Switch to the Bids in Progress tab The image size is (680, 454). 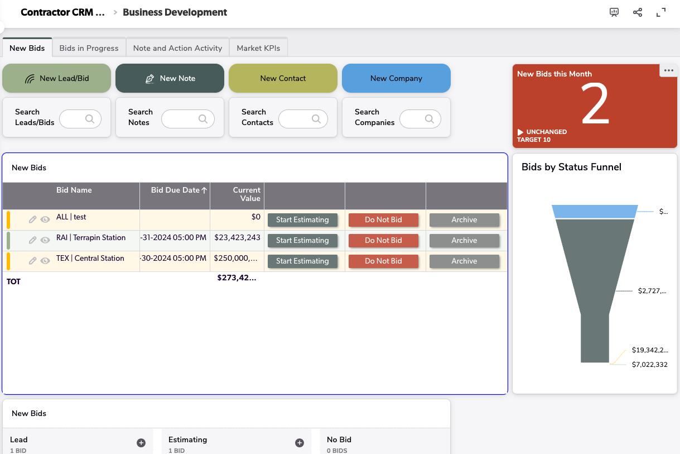(x=89, y=48)
